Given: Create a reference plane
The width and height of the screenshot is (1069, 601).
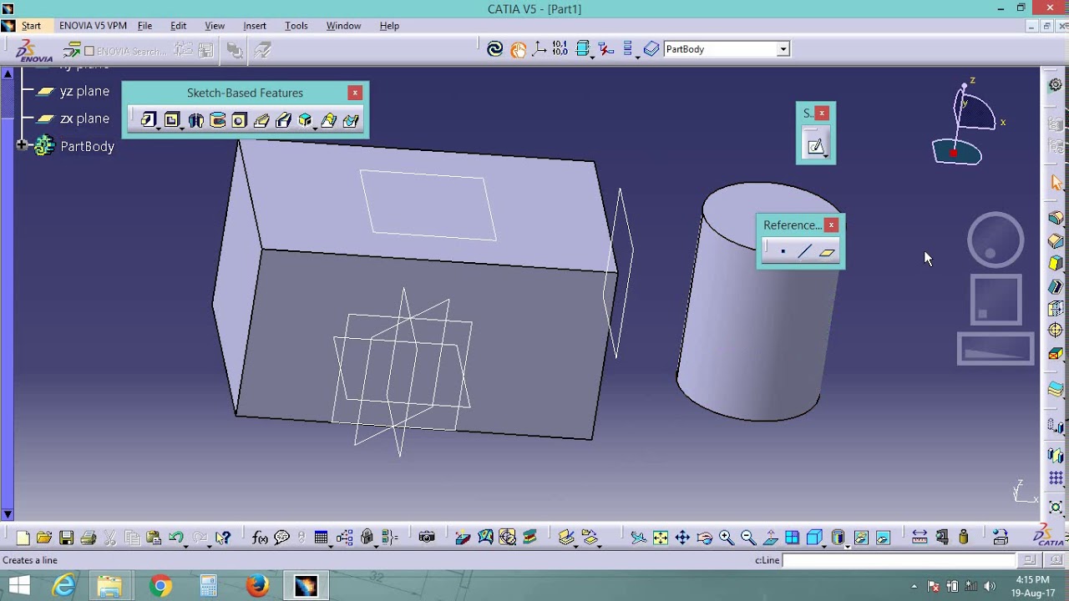Looking at the screenshot, I should point(827,251).
